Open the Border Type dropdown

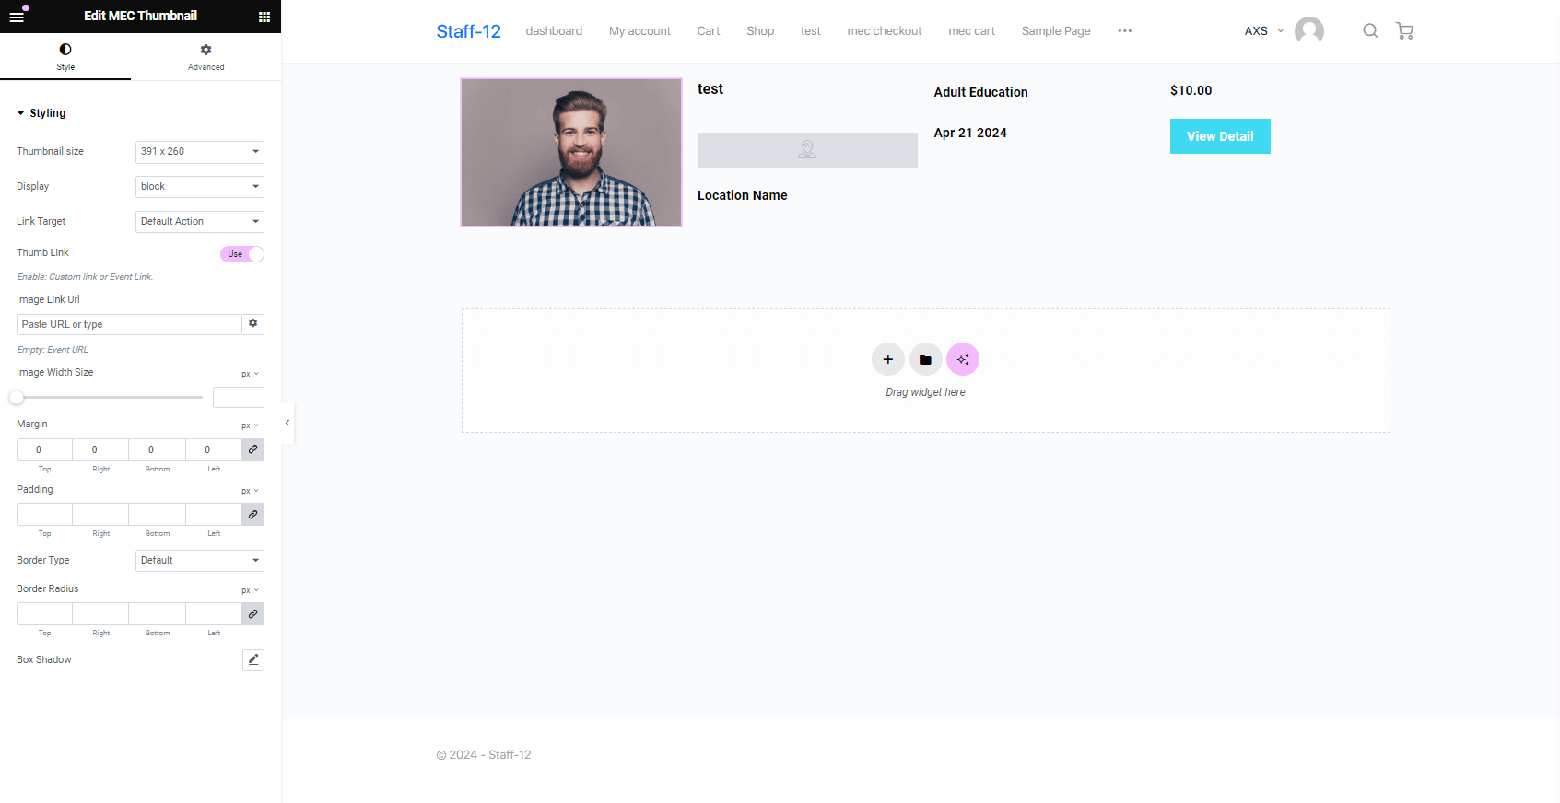(x=200, y=561)
